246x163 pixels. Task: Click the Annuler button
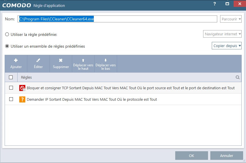[x=226, y=156]
